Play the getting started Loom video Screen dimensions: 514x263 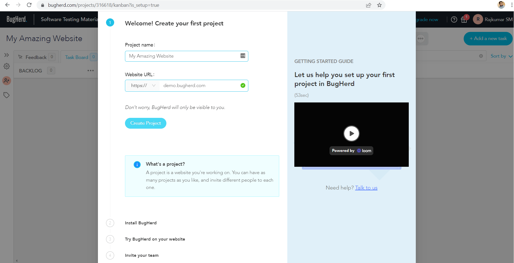(351, 134)
